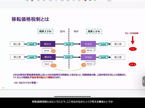Click the 150円 transfer price label
This screenshot has width=145, height=108.
pos(68,57)
